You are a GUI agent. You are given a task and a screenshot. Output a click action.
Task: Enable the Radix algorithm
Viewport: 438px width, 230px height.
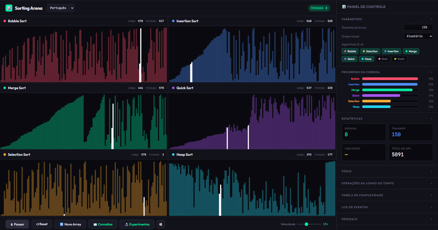pyautogui.click(x=399, y=59)
